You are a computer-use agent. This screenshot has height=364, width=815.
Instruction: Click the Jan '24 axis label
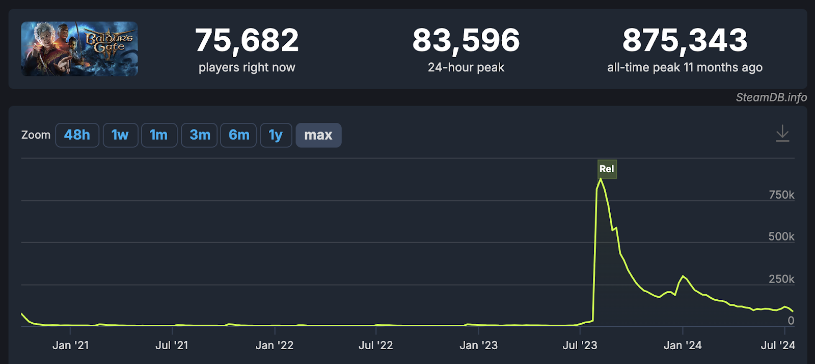683,345
